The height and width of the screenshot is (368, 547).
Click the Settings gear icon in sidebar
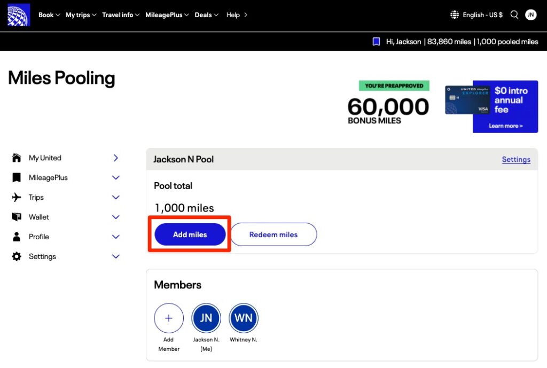(x=16, y=256)
